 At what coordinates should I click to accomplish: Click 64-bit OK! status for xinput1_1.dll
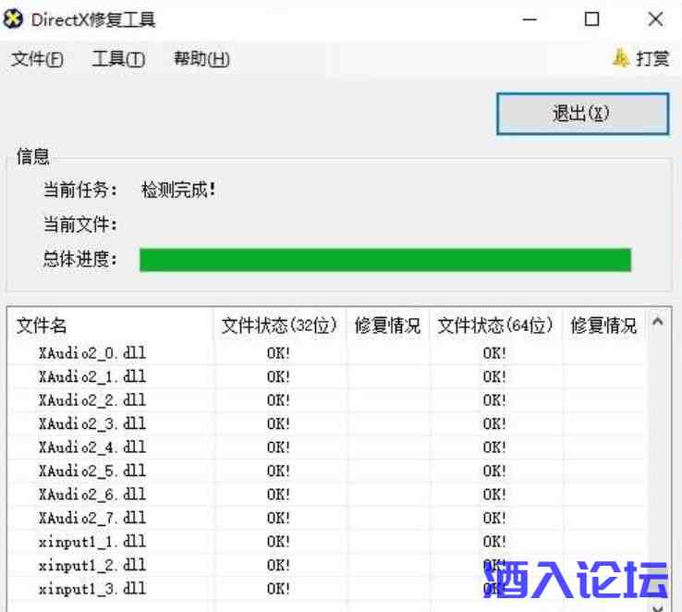pyautogui.click(x=494, y=541)
